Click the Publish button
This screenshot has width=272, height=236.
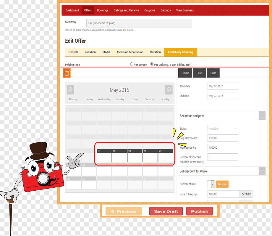tap(200, 211)
